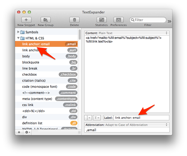The width and height of the screenshot is (187, 156).
Task: Click the ',code' abbreviation badge
Action: 72,87
